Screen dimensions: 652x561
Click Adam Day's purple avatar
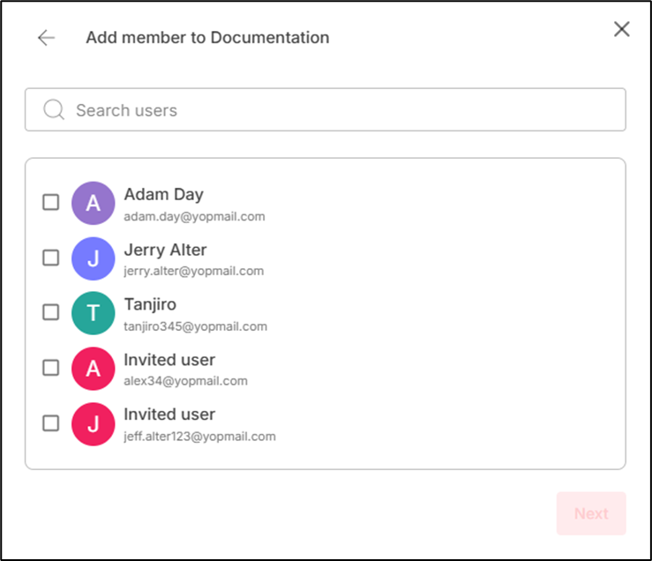(x=94, y=203)
